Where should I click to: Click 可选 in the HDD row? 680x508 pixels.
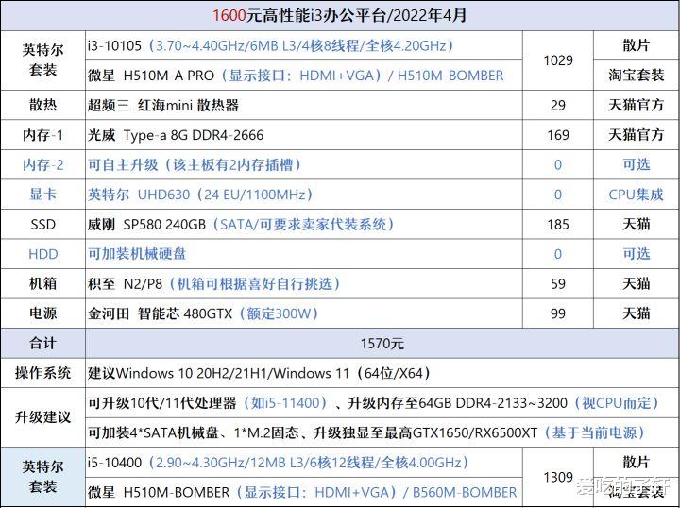[636, 254]
